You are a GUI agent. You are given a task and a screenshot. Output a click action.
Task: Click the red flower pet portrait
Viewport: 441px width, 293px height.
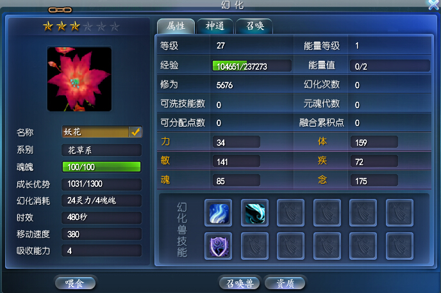coord(79,79)
